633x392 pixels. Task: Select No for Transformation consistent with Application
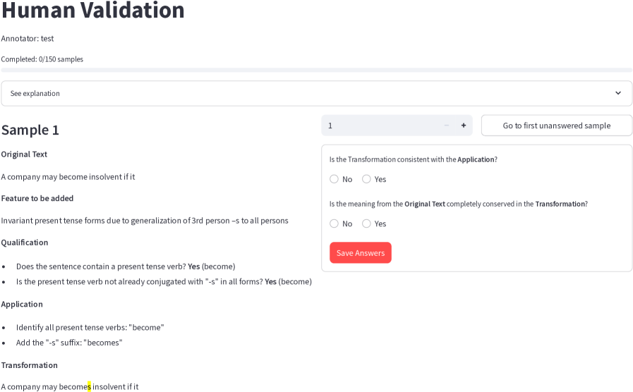pyautogui.click(x=334, y=179)
